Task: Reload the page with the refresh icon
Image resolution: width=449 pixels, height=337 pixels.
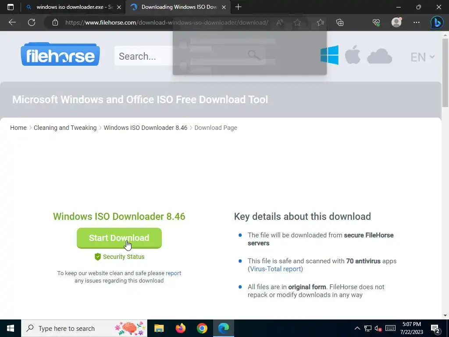Action: (32, 22)
